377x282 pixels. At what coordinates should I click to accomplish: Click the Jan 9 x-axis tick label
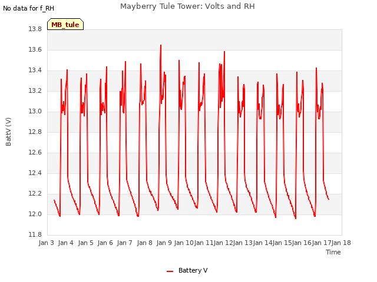(164, 243)
